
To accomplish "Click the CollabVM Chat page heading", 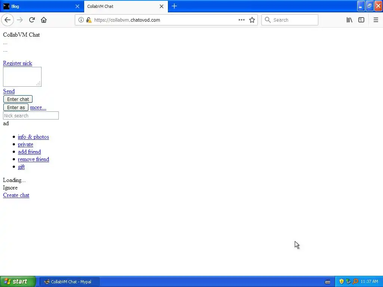I will 21,35.
